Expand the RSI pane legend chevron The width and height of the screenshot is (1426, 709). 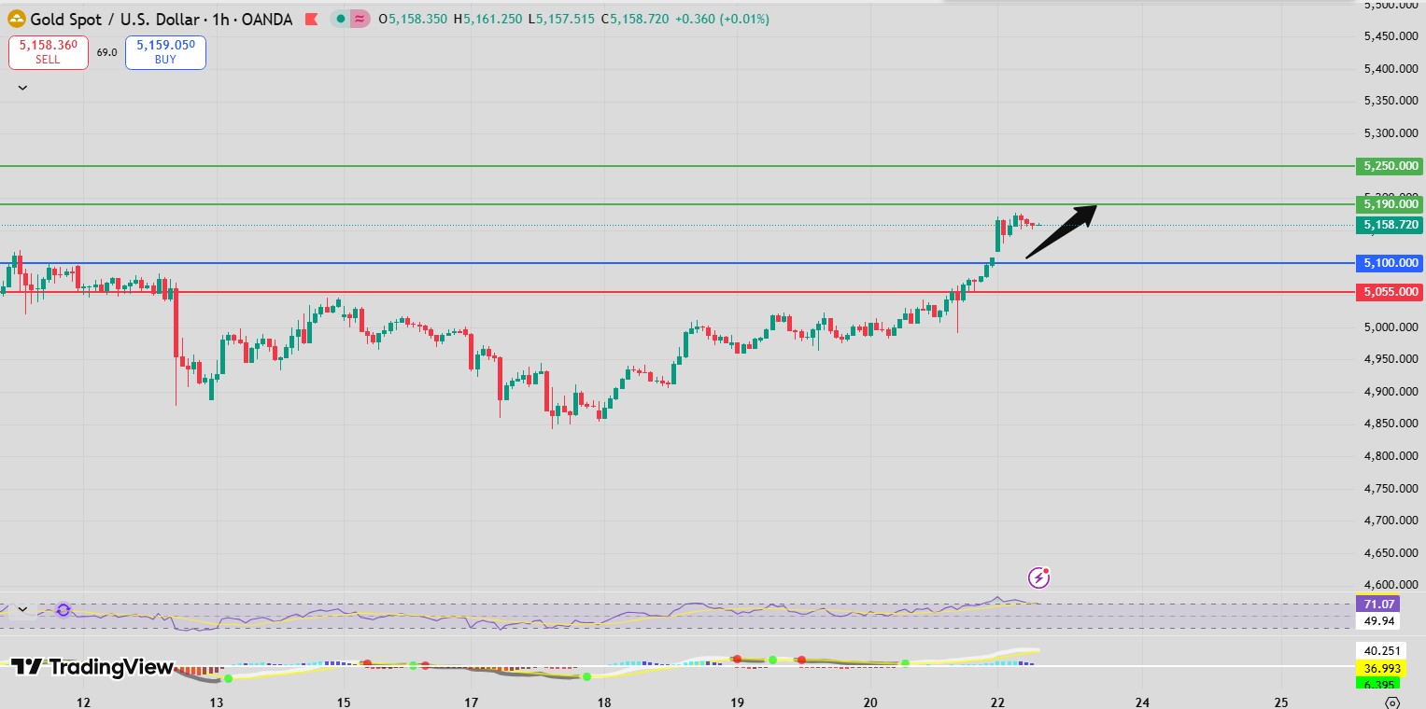pyautogui.click(x=22, y=609)
